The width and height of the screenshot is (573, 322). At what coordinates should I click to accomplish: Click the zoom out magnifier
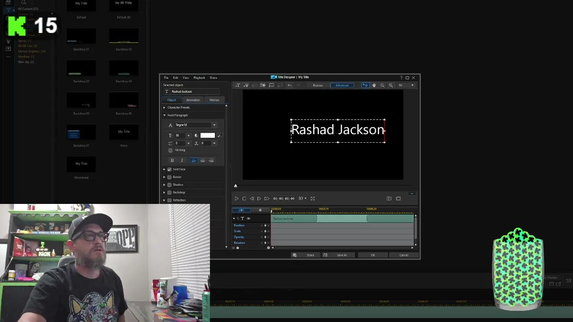coord(382,85)
